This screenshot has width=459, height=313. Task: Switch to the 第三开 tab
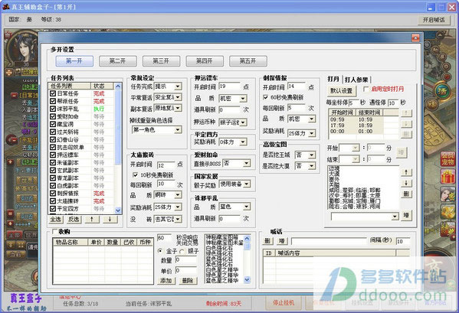point(161,61)
